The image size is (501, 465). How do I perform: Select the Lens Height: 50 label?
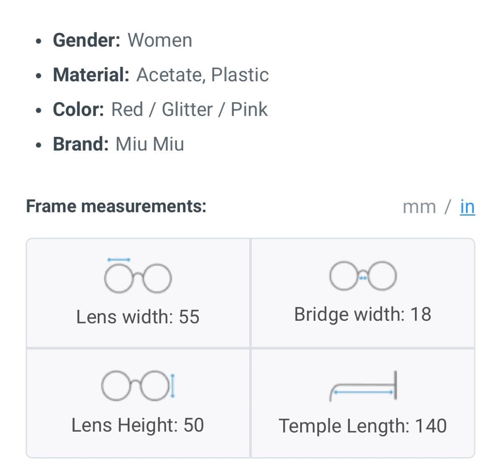coord(138,425)
